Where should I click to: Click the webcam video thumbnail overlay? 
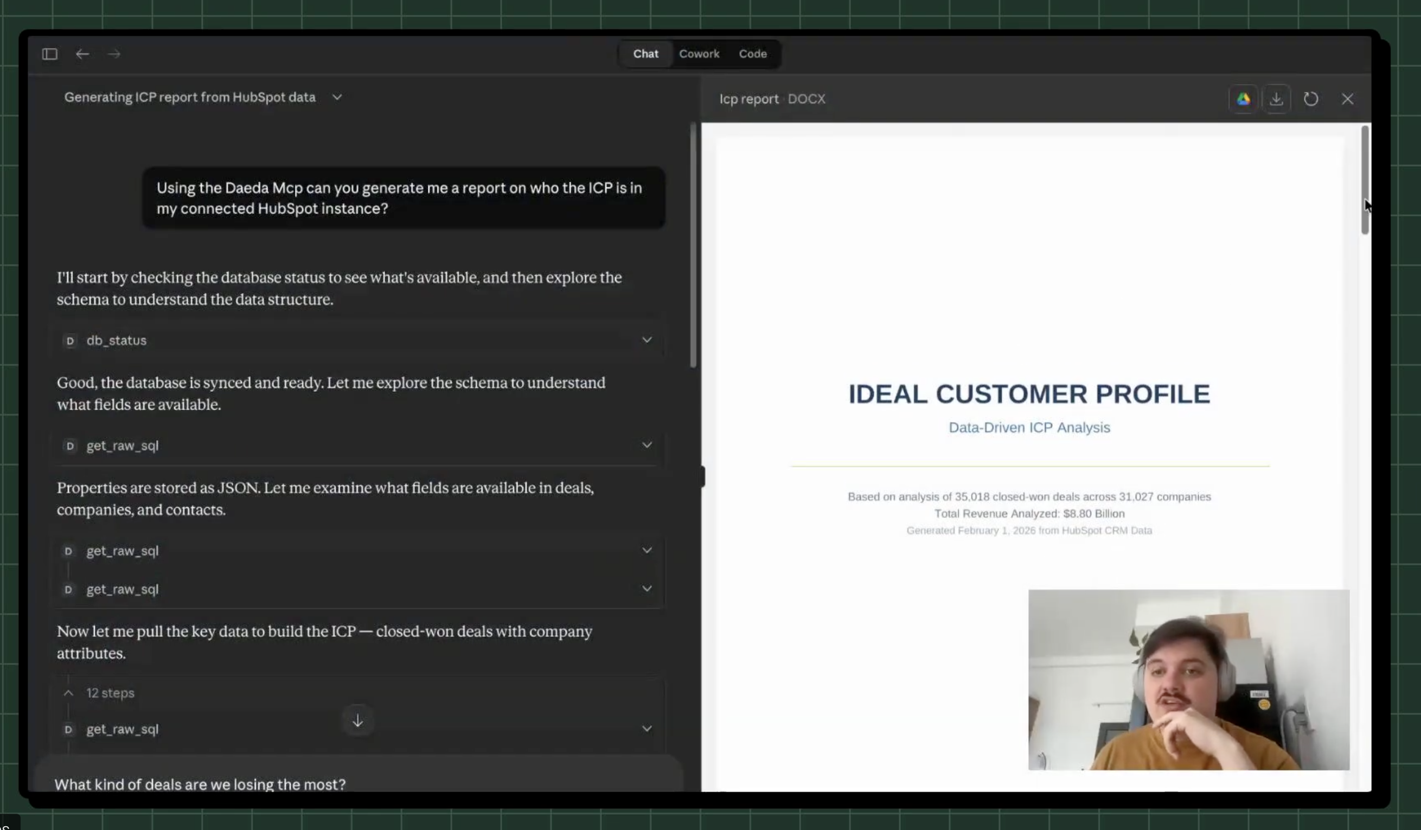pos(1188,679)
